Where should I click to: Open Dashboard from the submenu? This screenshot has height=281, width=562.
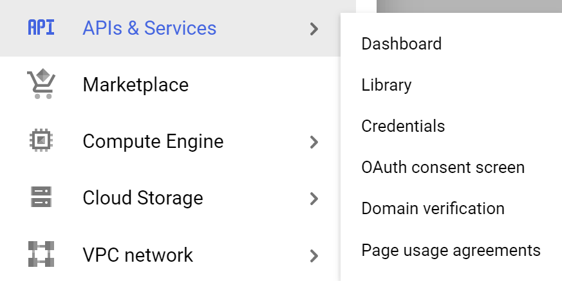point(402,44)
